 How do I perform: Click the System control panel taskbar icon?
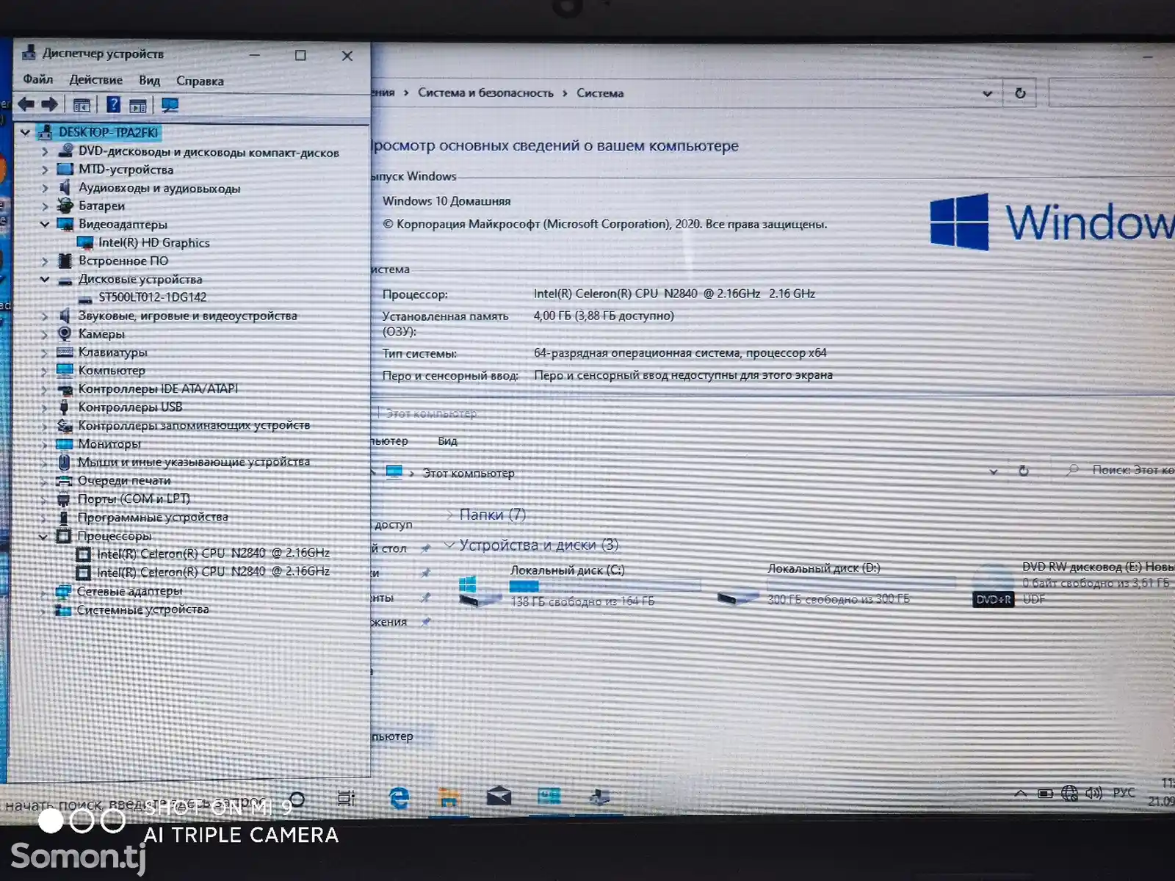(549, 796)
